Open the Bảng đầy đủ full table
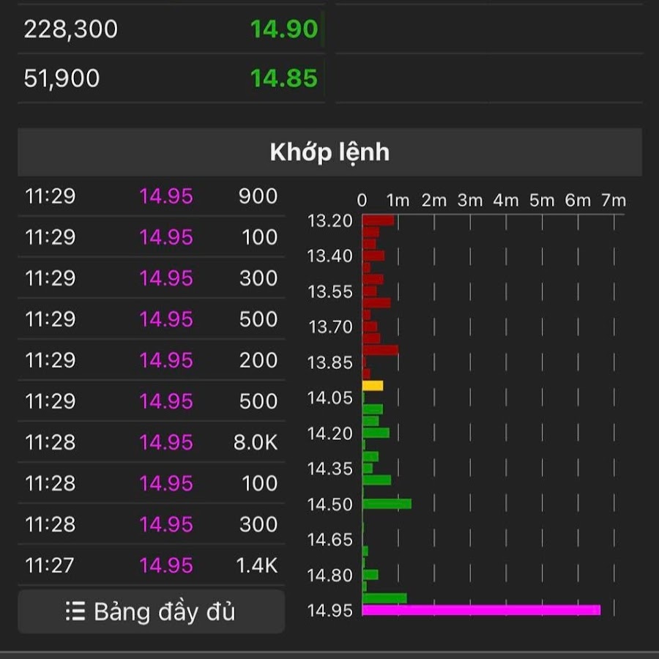Image resolution: width=659 pixels, height=659 pixels. click(x=152, y=611)
